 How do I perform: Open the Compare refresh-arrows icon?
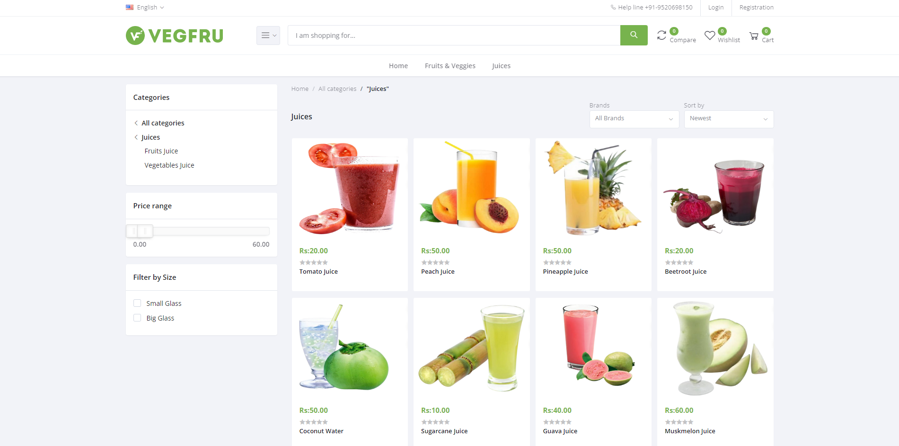point(661,36)
